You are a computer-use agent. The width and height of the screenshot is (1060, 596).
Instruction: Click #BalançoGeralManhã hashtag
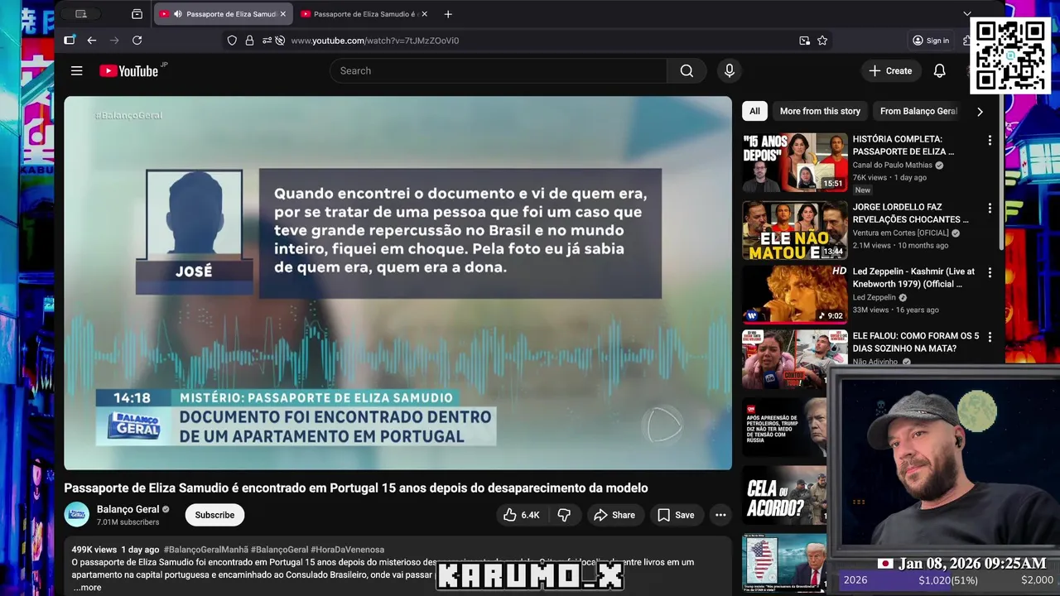coord(206,550)
